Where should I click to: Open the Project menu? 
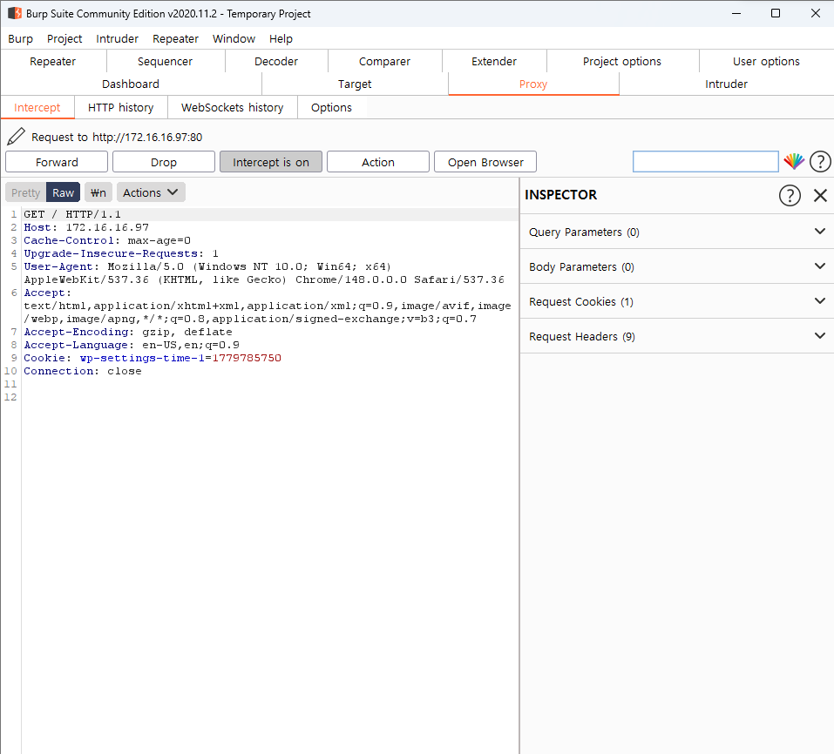[64, 39]
